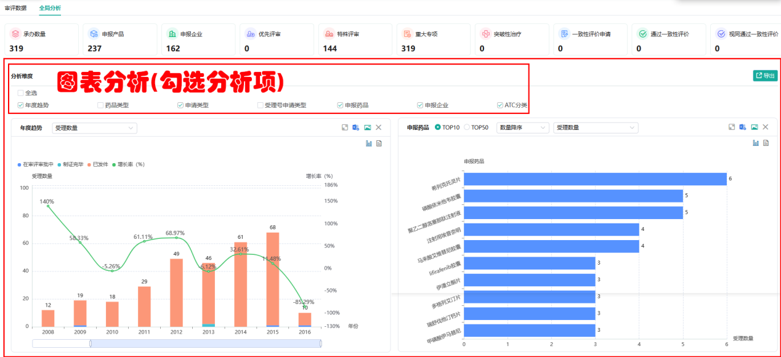Show data table view for 年度趋势 chart

(x=379, y=143)
